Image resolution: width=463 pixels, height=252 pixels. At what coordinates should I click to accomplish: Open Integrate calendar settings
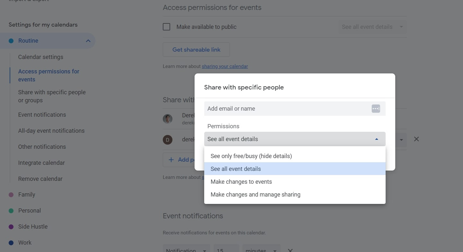click(x=41, y=163)
